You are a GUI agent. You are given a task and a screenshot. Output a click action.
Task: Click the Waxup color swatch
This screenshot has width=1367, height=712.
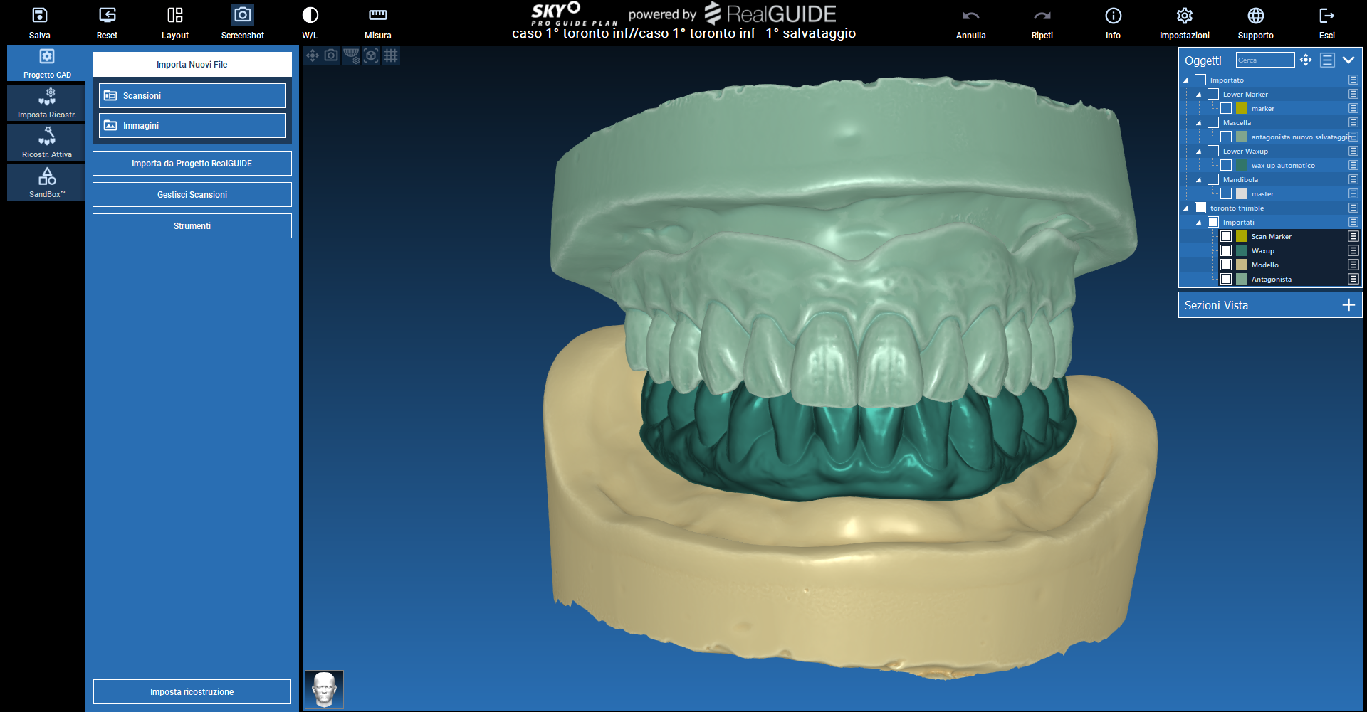[x=1242, y=250]
